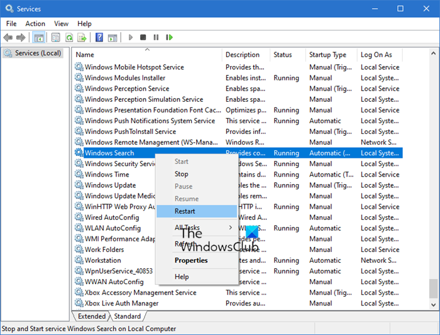
Task: Select Windows Remote Management service
Action: [x=238, y=142]
